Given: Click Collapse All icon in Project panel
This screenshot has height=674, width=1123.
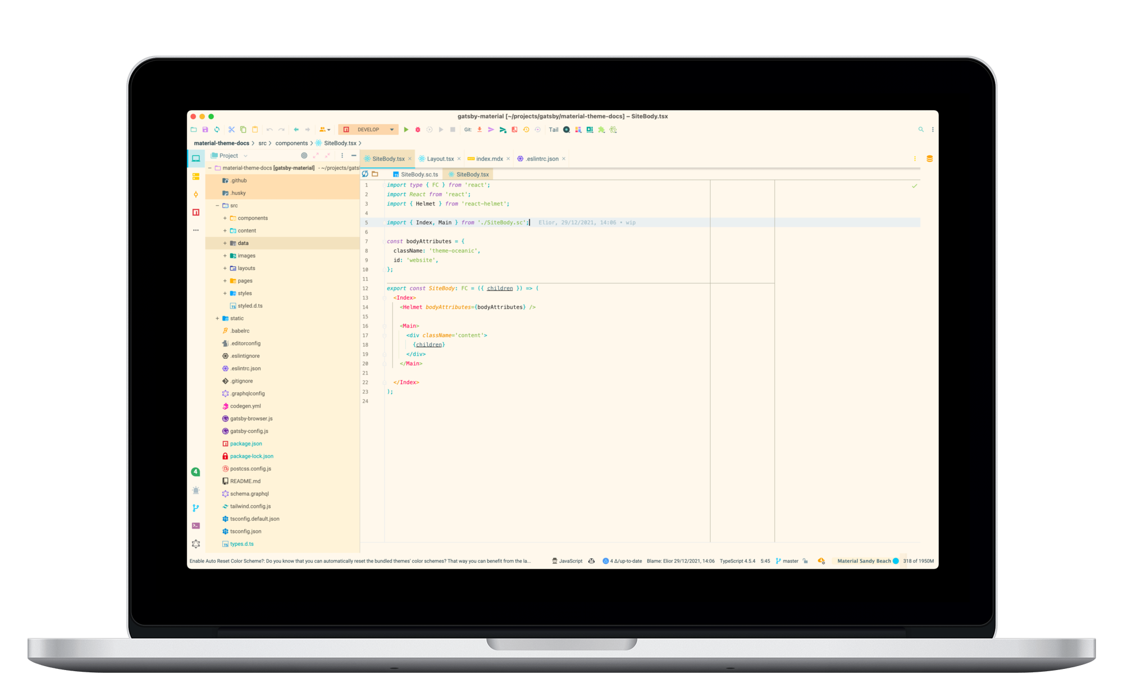Looking at the screenshot, I should [x=327, y=156].
